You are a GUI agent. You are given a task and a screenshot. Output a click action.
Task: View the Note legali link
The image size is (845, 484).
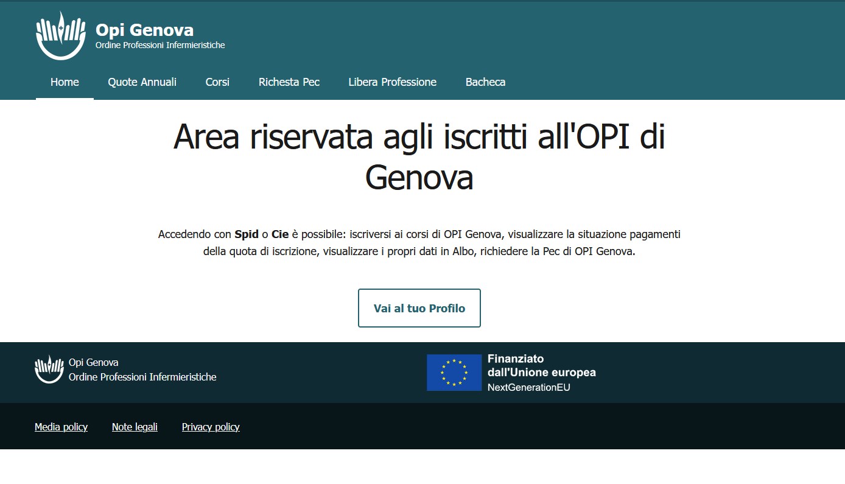(135, 427)
